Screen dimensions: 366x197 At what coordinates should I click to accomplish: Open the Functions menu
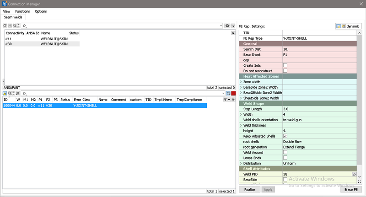pos(22,11)
